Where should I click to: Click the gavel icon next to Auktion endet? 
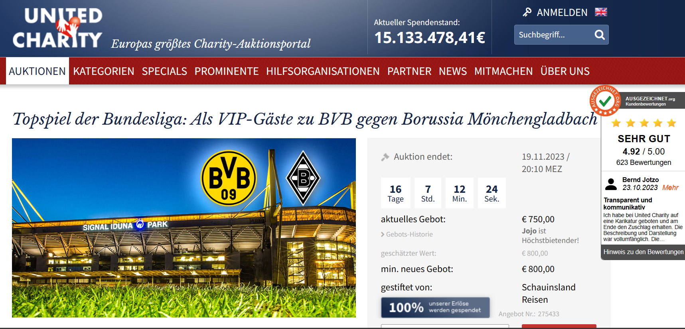click(x=385, y=157)
